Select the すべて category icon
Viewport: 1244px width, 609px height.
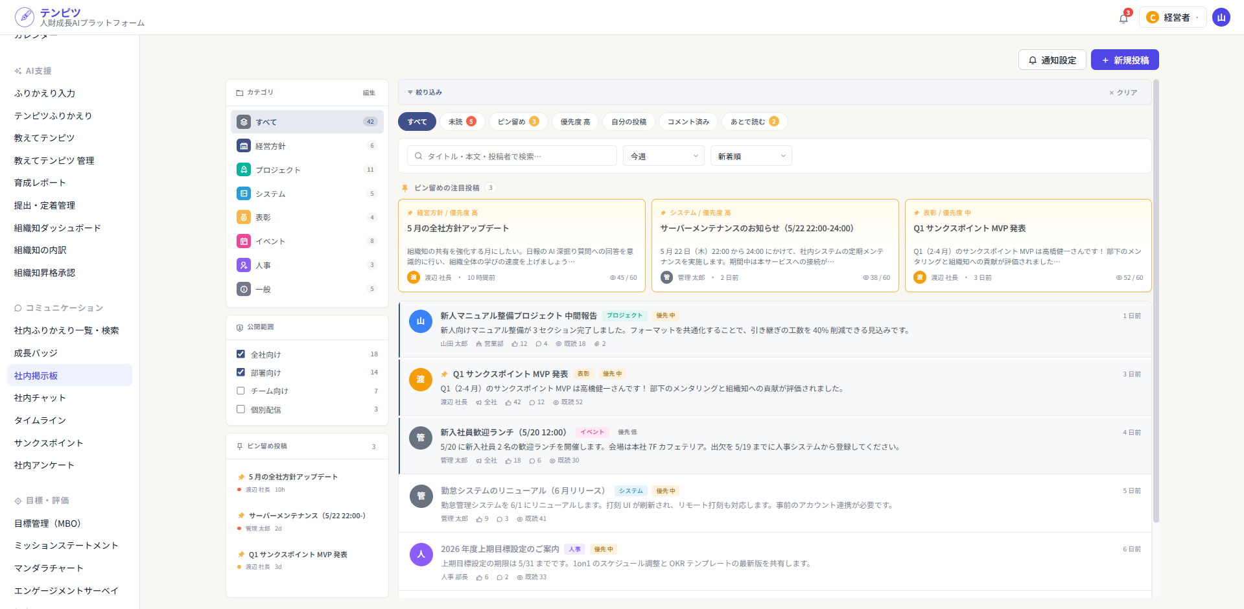pos(244,122)
